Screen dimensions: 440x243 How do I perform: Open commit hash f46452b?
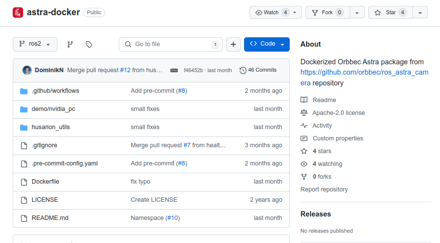(193, 70)
